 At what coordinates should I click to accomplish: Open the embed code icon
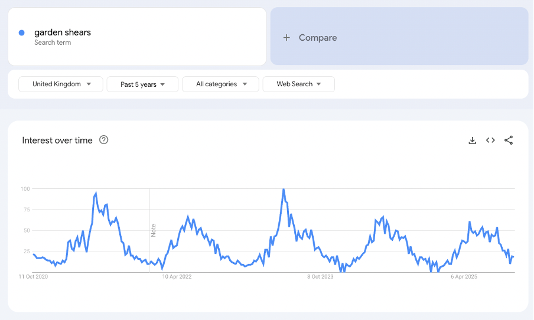[490, 141]
